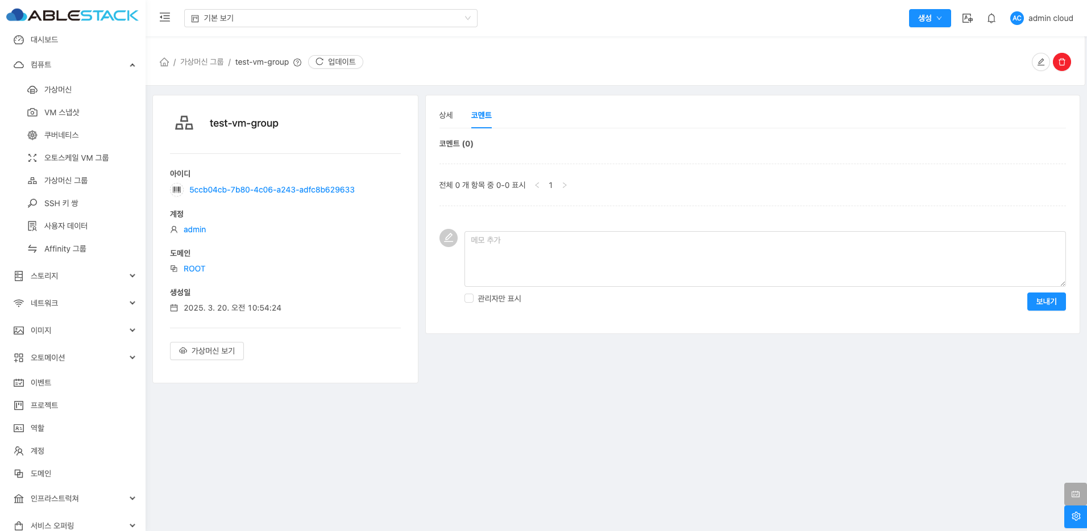
Task: Open 대시보드 dashboard in the sidebar
Action: pyautogui.click(x=73, y=40)
